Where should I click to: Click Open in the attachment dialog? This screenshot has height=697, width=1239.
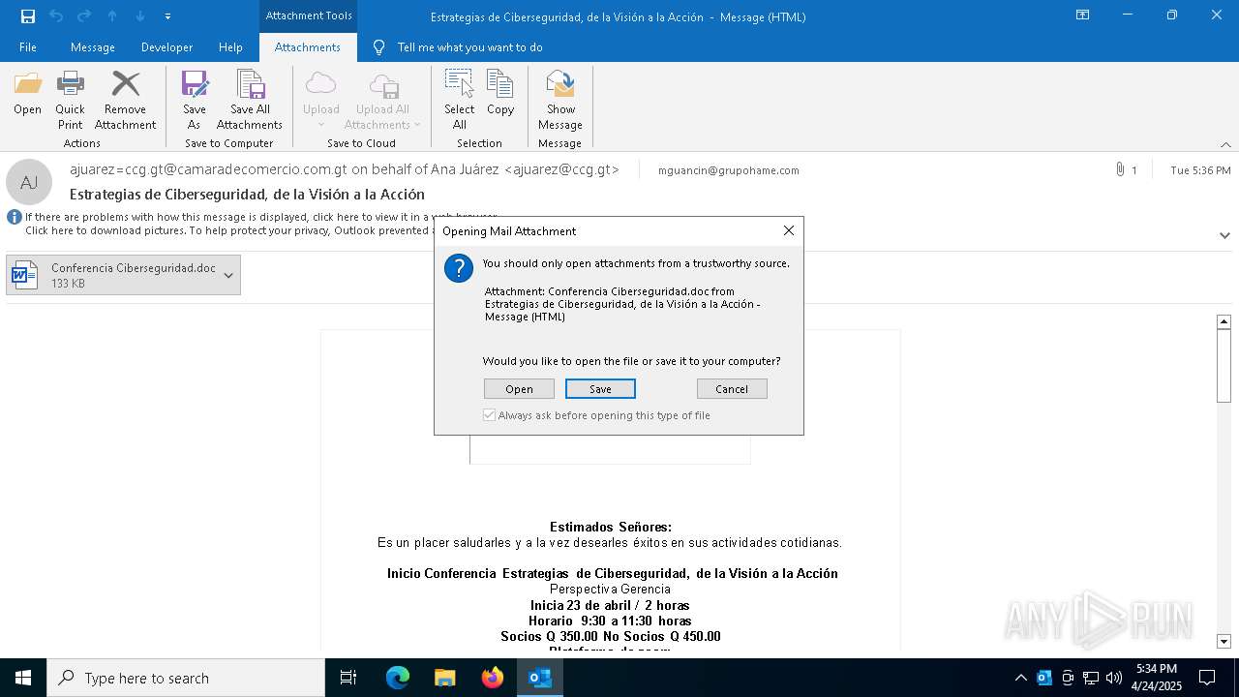pos(519,389)
